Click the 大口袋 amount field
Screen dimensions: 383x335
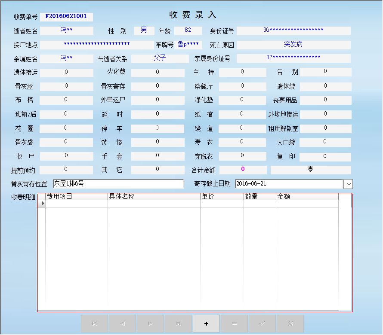325,143
